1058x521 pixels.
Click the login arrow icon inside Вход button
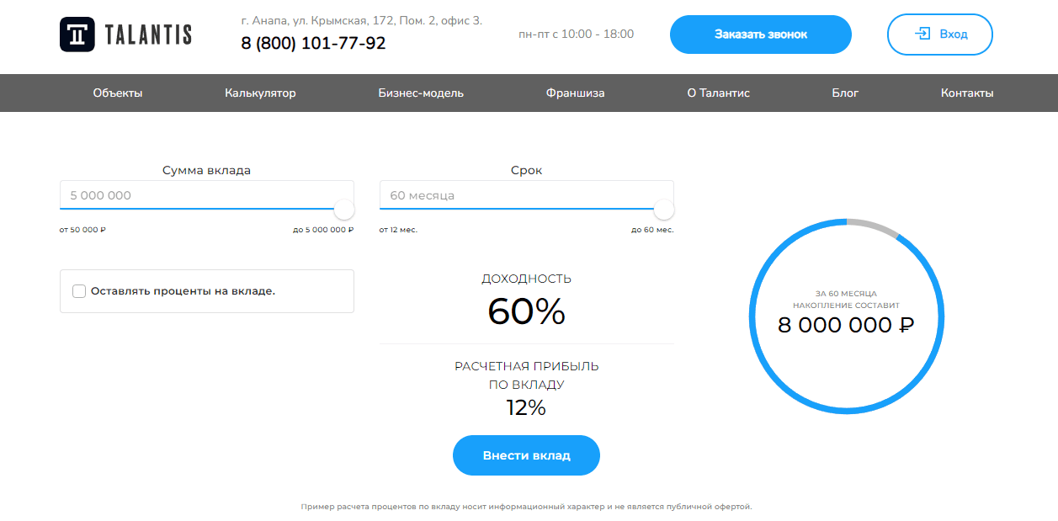tap(922, 35)
